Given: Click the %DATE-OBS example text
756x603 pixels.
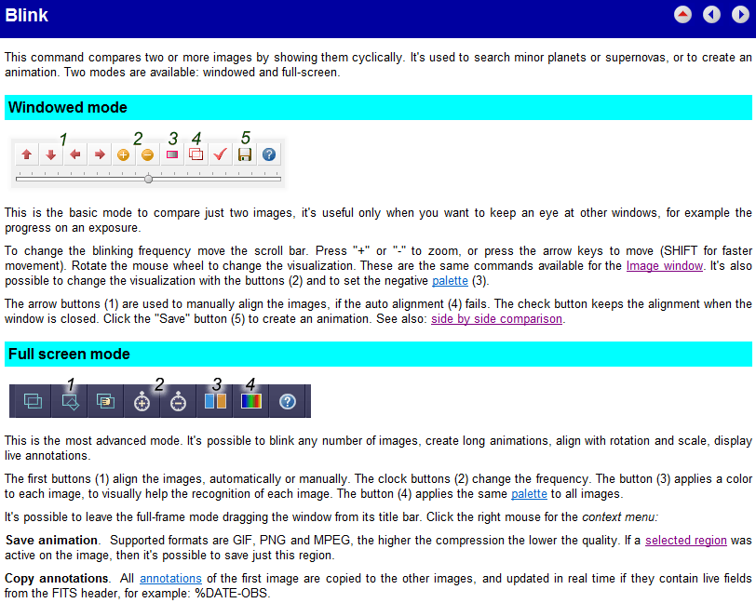Looking at the screenshot, I should coord(232,593).
